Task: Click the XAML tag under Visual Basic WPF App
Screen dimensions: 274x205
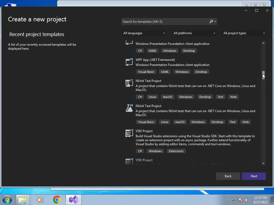Action: tap(165, 72)
